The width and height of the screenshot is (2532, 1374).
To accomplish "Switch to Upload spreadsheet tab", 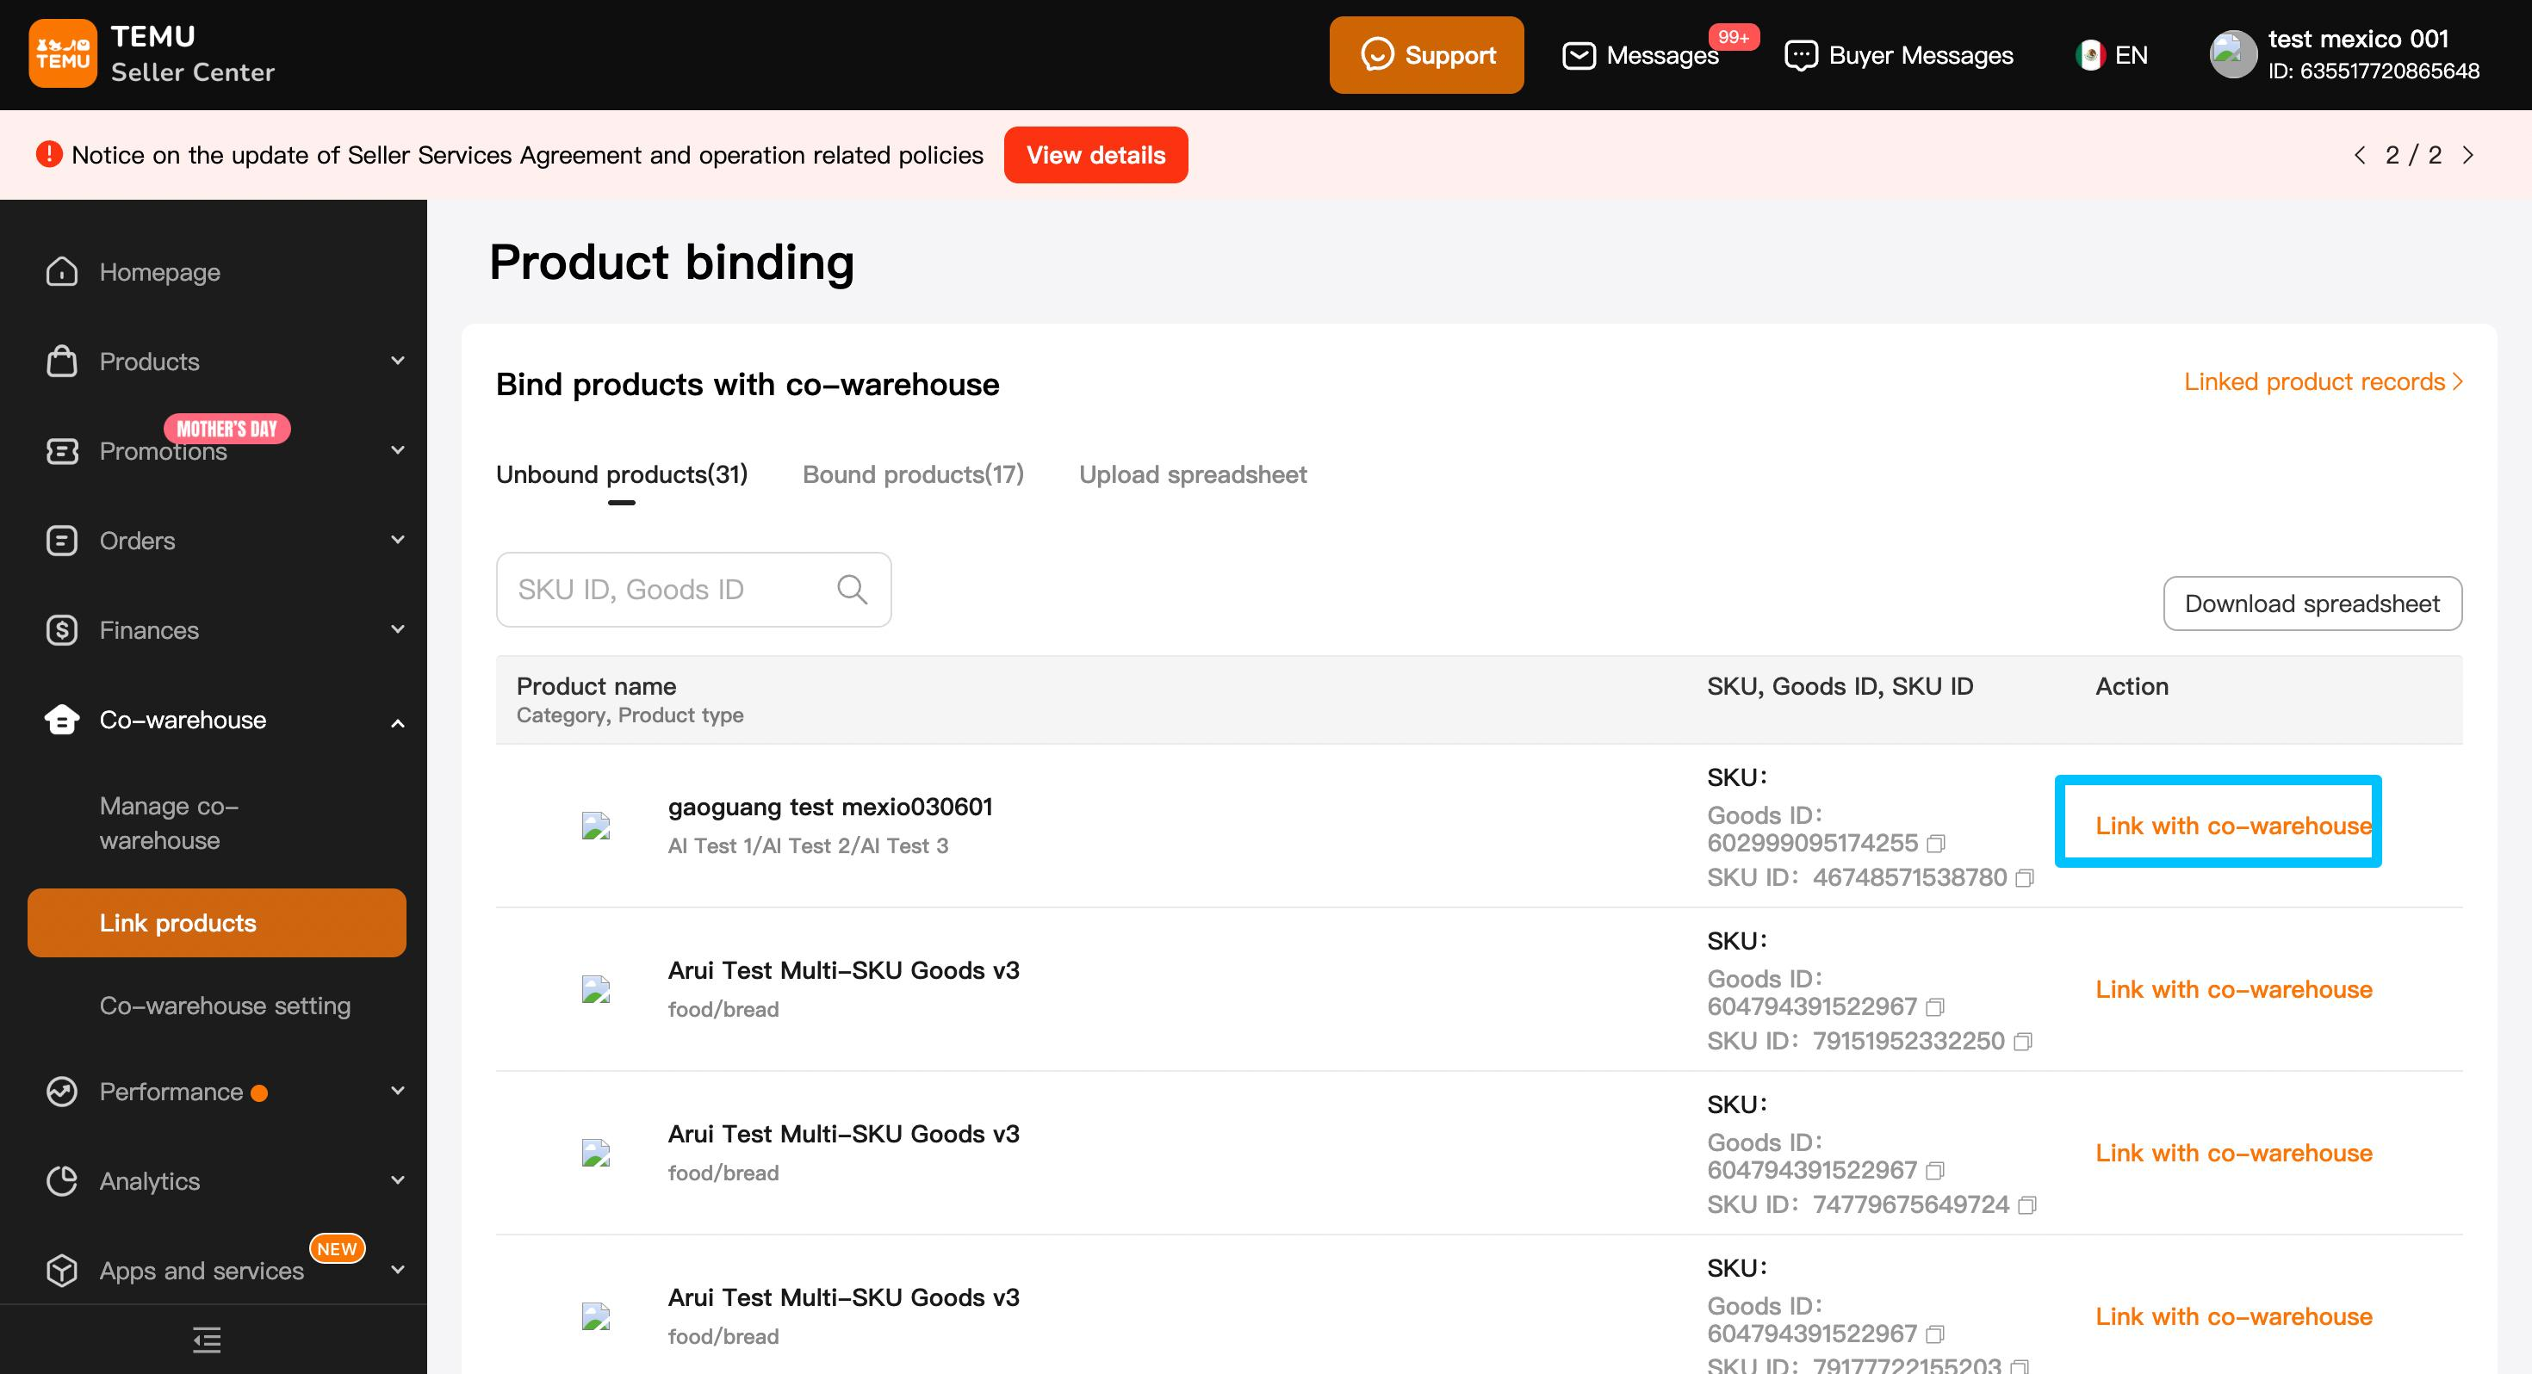I will coord(1192,474).
